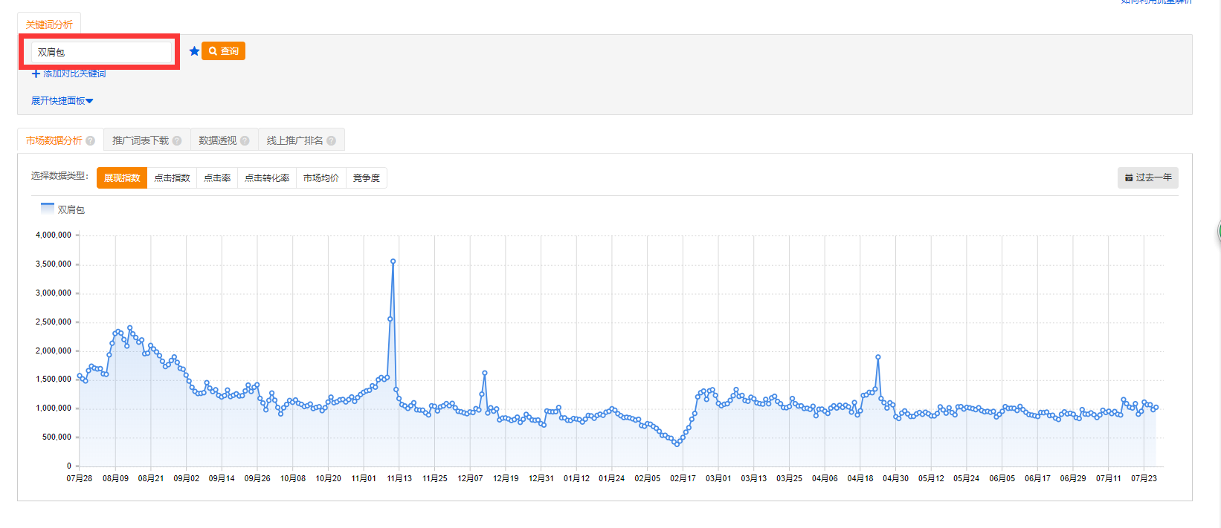Click the help icon beside 数据透视
Screen dimensions: 1221x528
point(245,141)
